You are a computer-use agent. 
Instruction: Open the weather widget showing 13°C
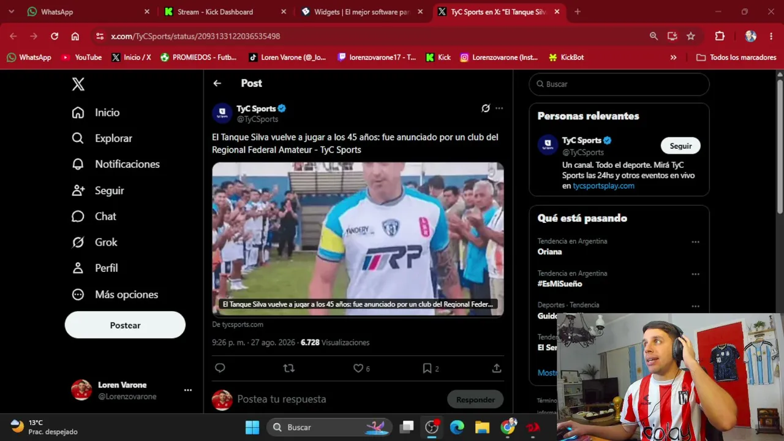click(x=45, y=427)
